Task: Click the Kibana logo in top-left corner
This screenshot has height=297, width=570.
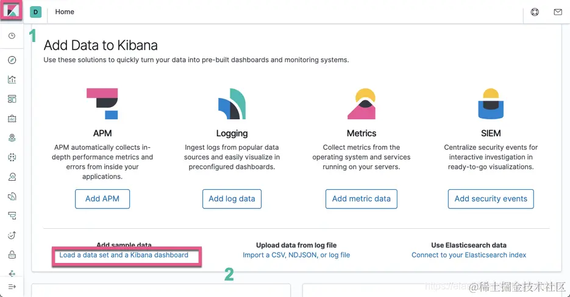Action: (12, 12)
